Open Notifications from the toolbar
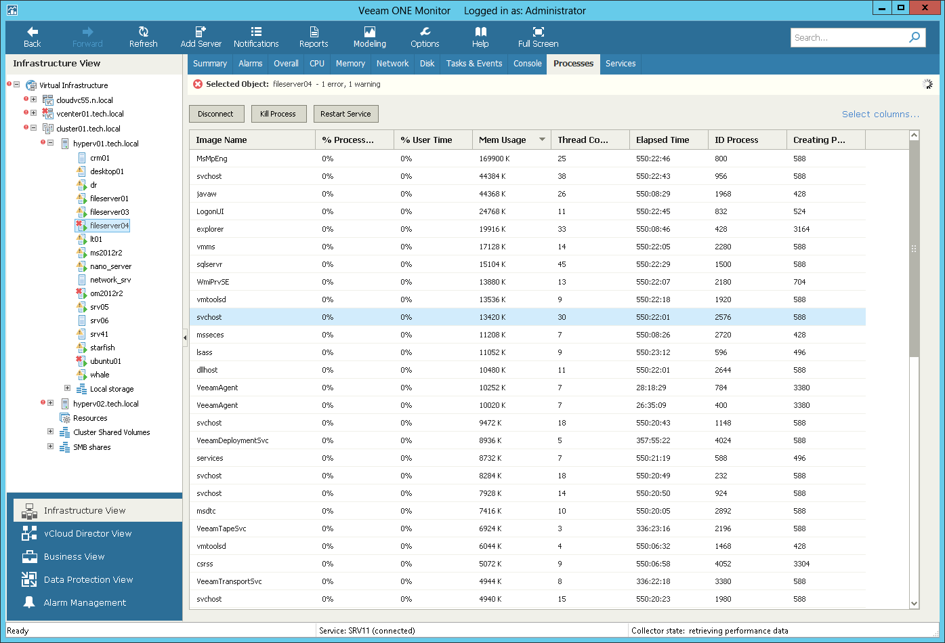The height and width of the screenshot is (643, 945). (x=256, y=37)
